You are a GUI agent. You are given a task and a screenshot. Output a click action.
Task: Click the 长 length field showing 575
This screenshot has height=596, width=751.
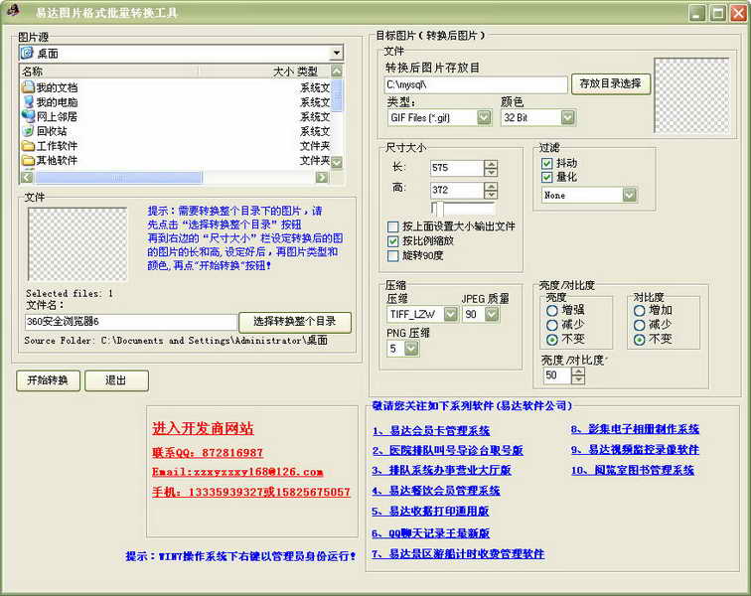tap(457, 168)
